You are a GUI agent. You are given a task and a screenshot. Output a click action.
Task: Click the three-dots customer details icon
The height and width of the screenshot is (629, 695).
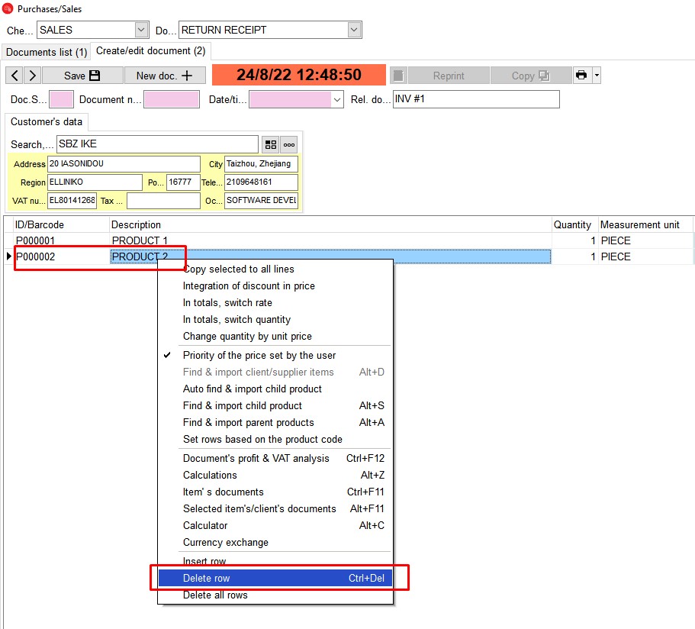(x=289, y=144)
